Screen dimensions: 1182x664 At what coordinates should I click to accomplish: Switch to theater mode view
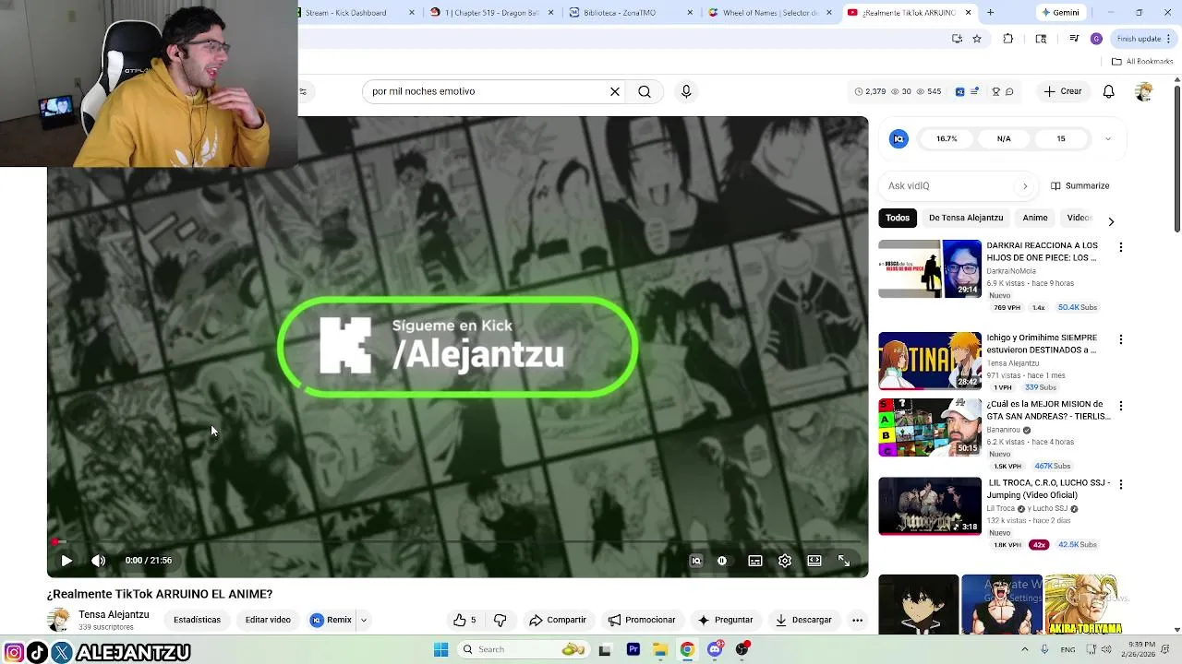[814, 561]
